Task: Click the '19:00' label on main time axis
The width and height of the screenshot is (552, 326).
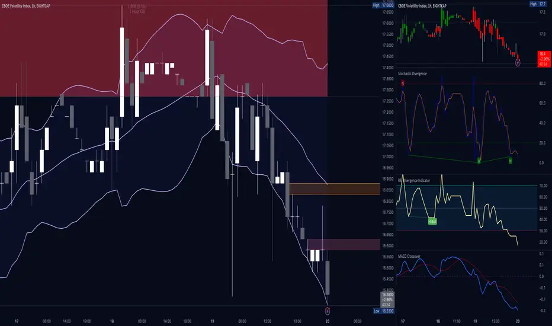Action: click(86, 321)
